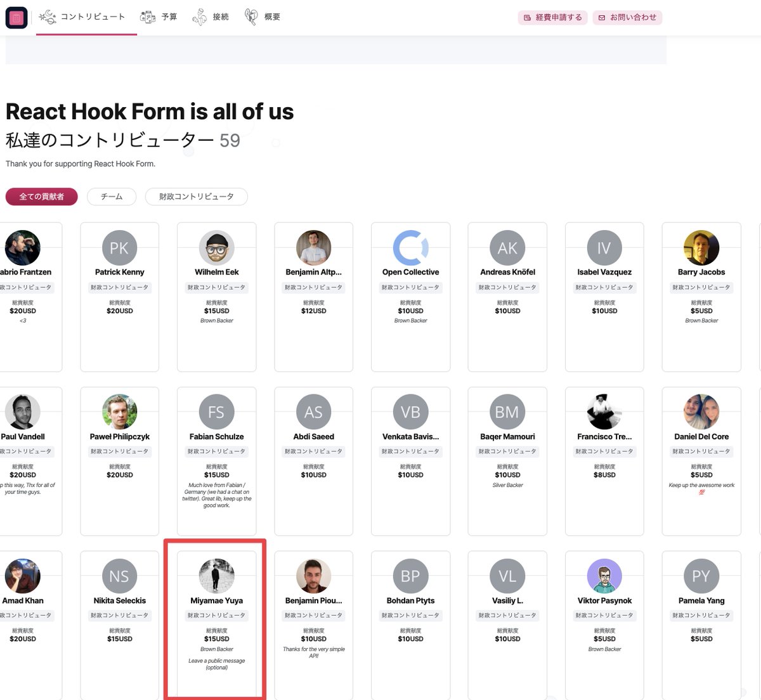The height and width of the screenshot is (700, 761).
Task: Select the 財政コントリビュータ filter
Action: point(196,197)
